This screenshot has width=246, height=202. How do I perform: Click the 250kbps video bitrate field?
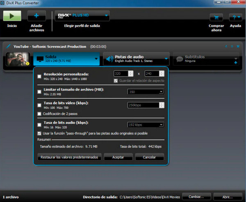click(x=143, y=105)
